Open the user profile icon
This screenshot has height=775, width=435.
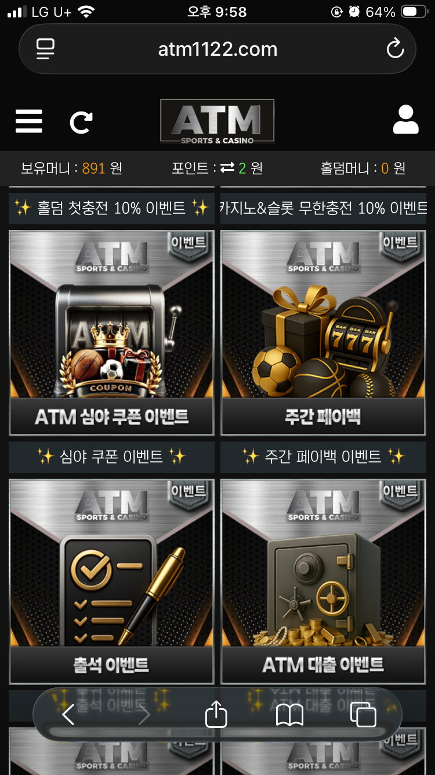click(x=405, y=120)
